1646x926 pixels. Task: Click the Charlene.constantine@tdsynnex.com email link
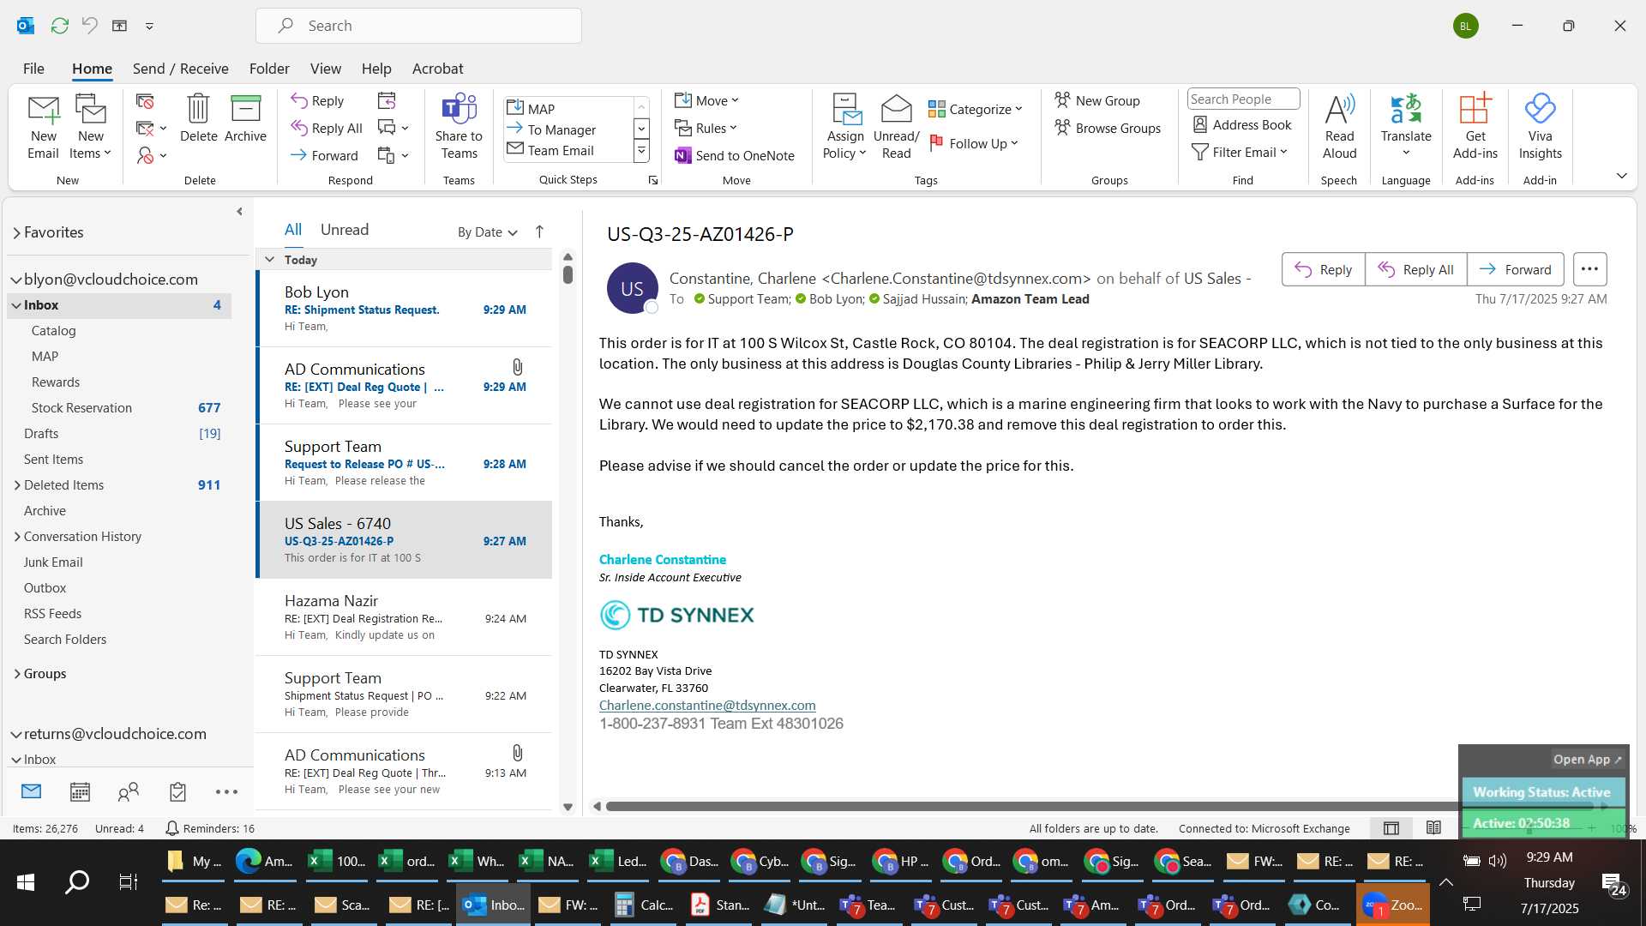point(707,705)
